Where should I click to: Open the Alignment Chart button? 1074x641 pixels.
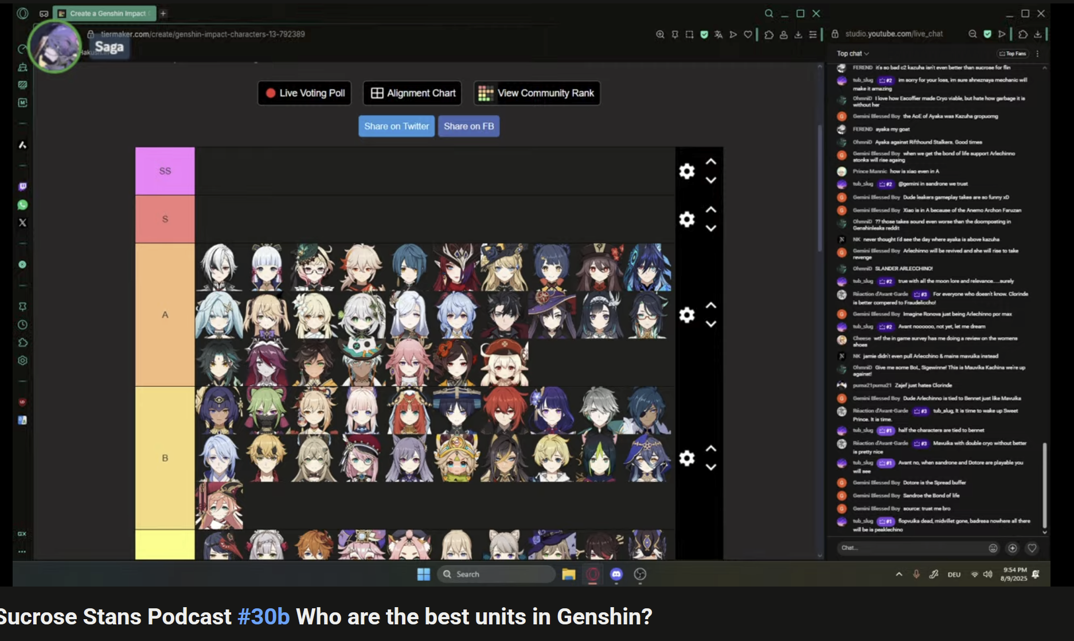pos(413,93)
